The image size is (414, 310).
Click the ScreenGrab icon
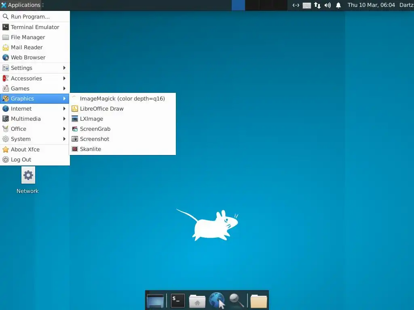coord(75,129)
